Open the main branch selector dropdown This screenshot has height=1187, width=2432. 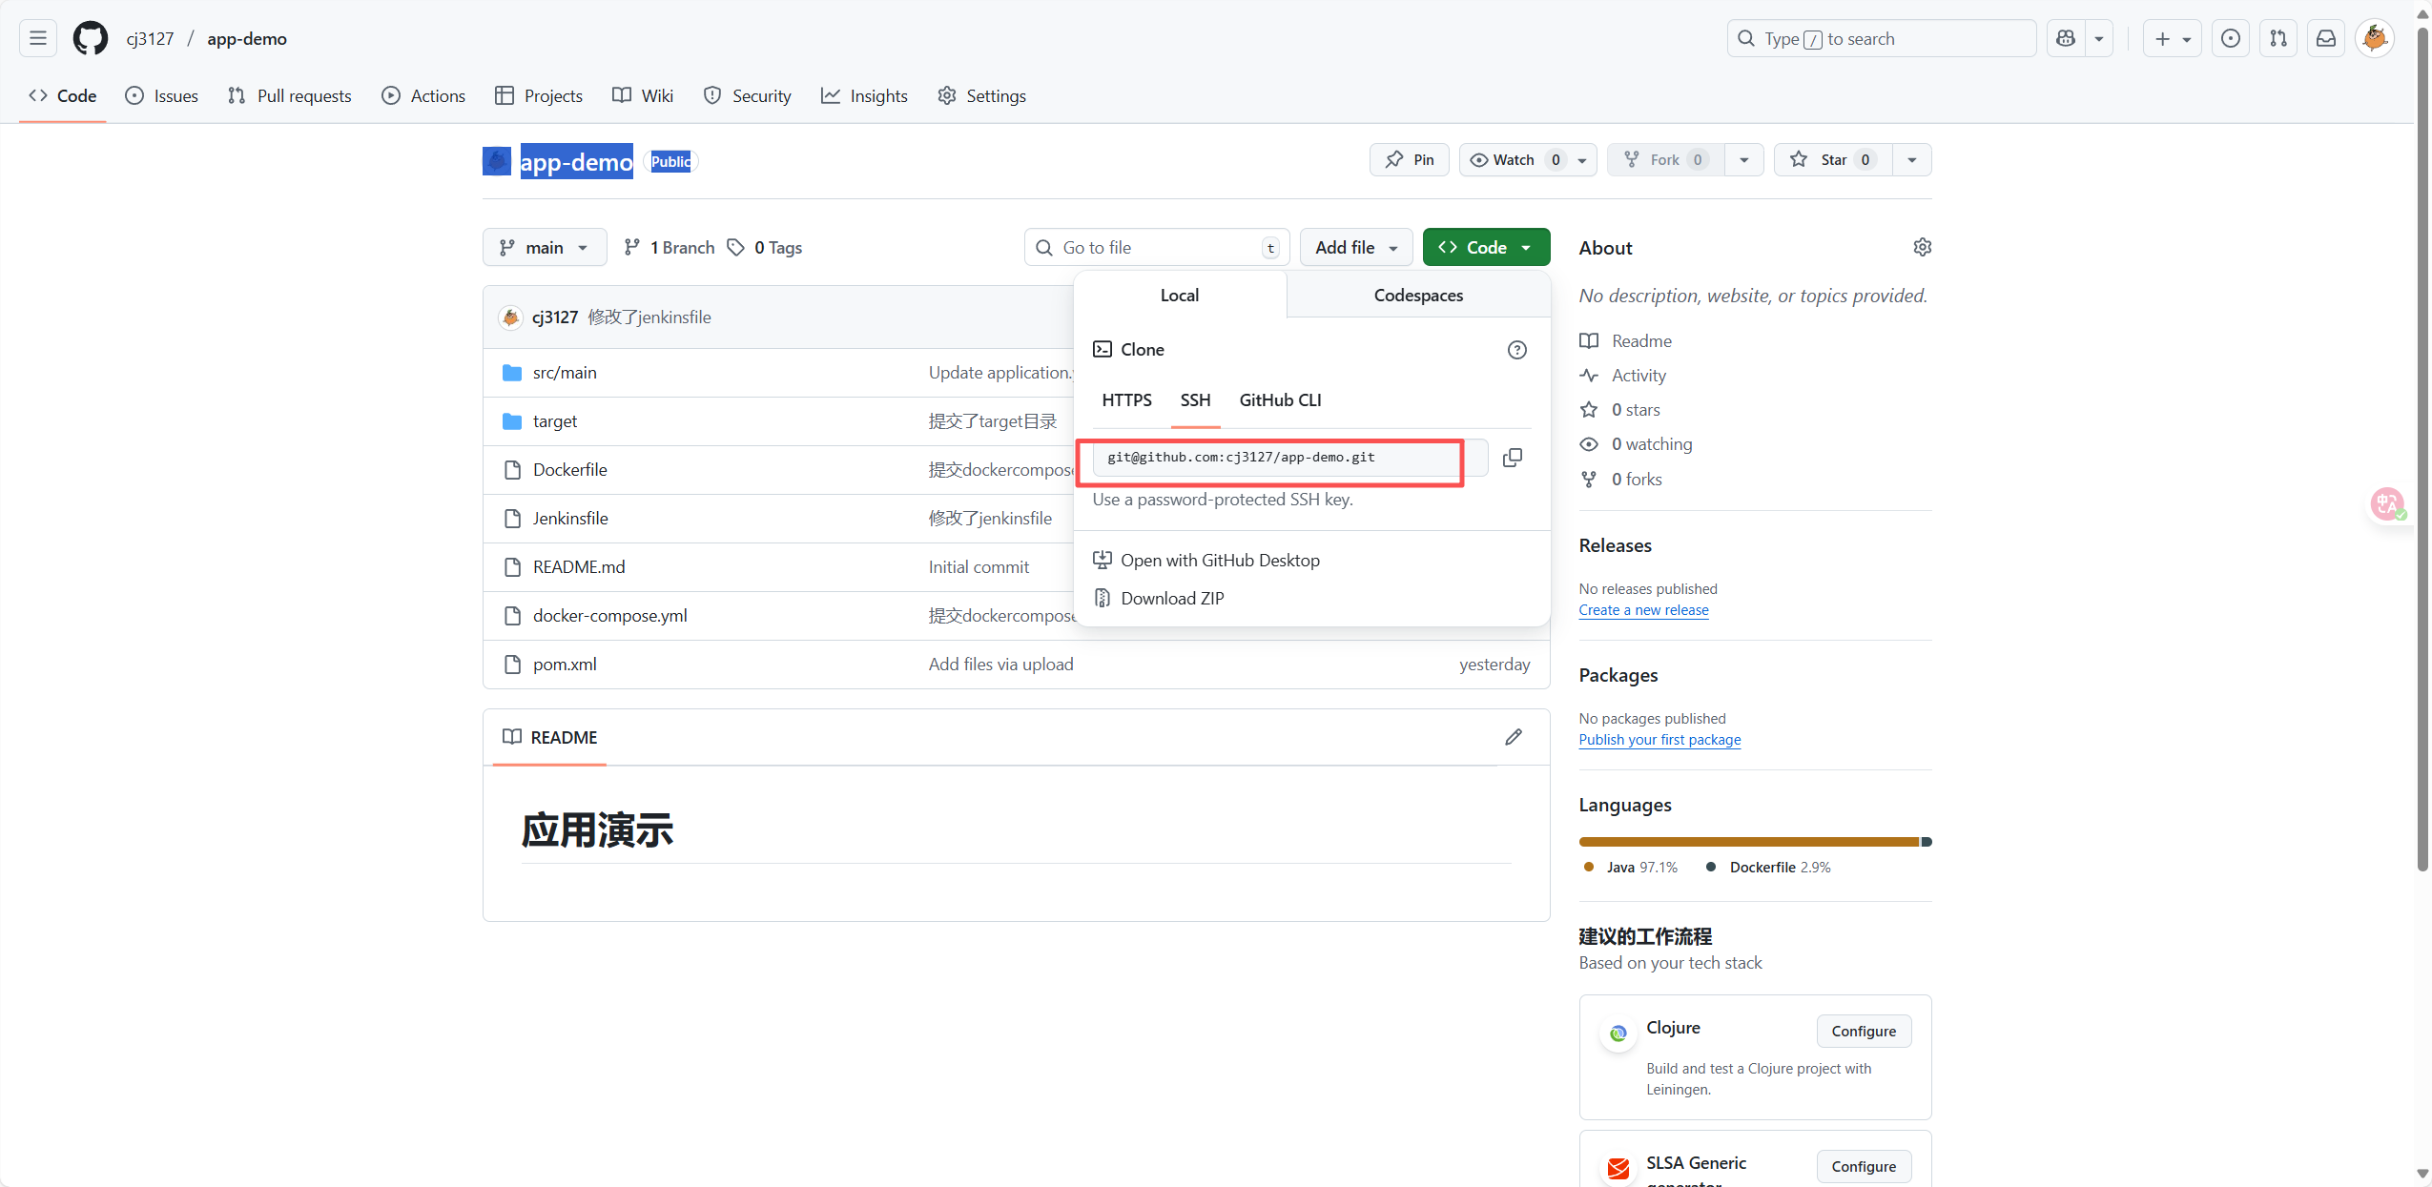[x=545, y=247]
